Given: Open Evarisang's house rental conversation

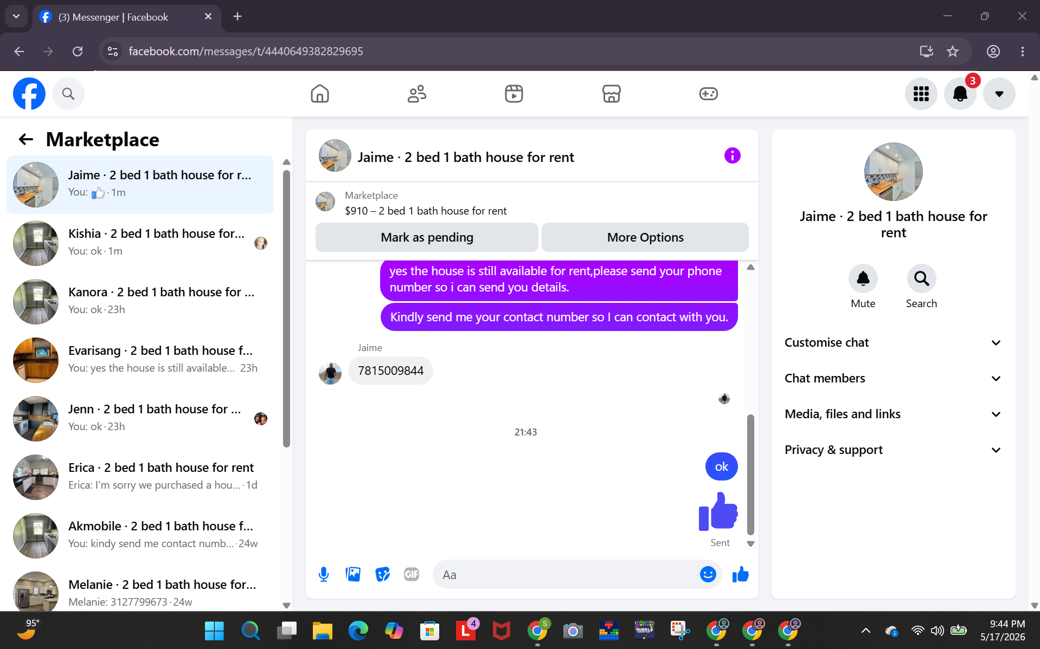Looking at the screenshot, I should (x=140, y=360).
